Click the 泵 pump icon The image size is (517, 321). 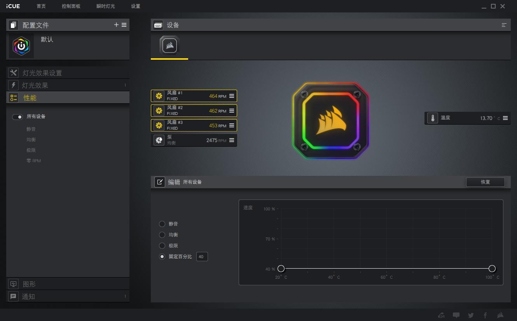point(159,140)
